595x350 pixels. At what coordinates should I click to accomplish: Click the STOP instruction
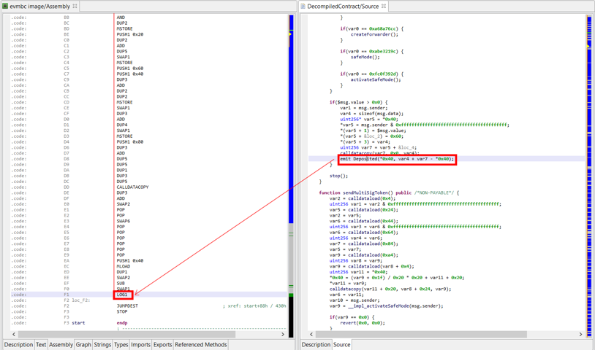(x=122, y=312)
